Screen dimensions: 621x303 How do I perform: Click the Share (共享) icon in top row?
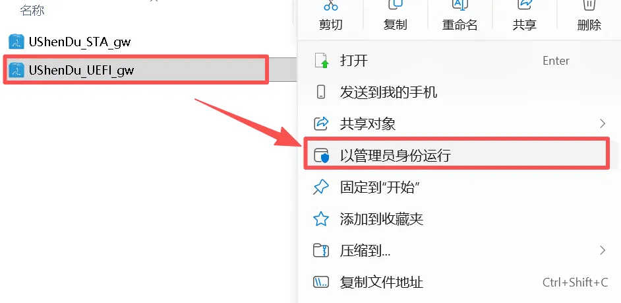[524, 5]
